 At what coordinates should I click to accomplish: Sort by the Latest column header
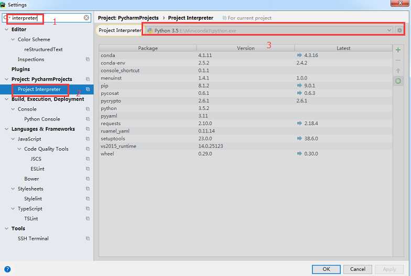(343, 48)
